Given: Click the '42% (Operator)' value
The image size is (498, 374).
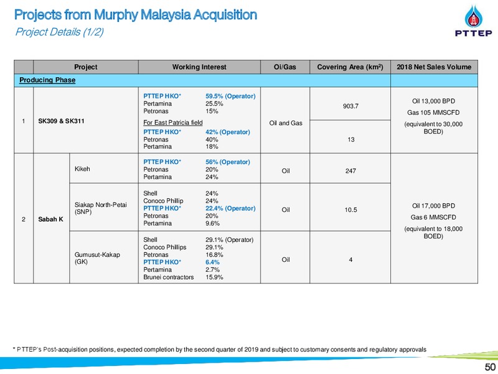Looking at the screenshot, I should pyautogui.click(x=227, y=132).
